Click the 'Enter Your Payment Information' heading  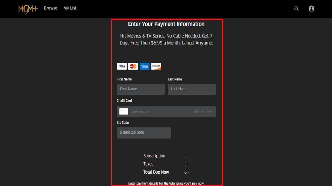[x=166, y=24]
